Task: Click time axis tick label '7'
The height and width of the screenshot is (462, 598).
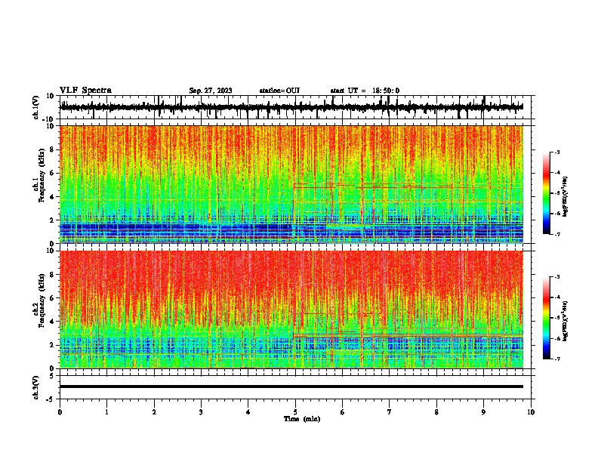Action: (390, 412)
